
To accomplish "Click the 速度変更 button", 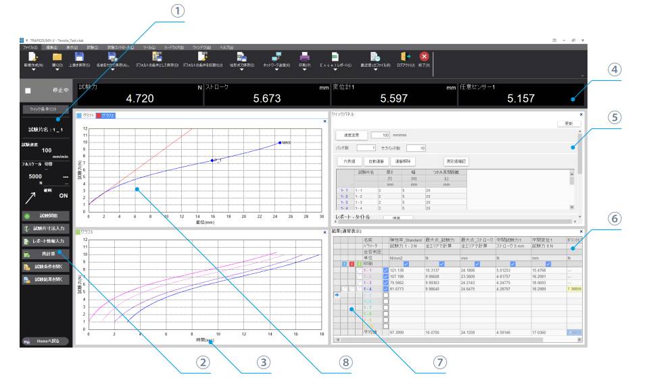I will pos(352,135).
